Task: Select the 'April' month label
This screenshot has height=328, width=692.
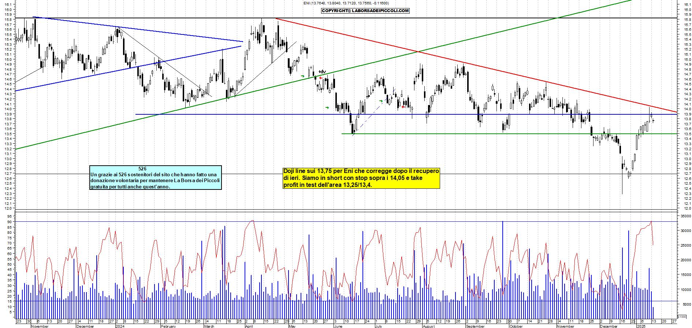Action: 249,326
